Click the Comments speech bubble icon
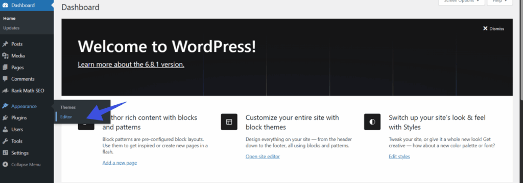 [5, 79]
